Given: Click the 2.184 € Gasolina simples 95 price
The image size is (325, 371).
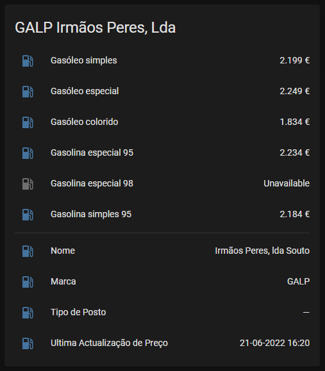Looking at the screenshot, I should coord(295,215).
